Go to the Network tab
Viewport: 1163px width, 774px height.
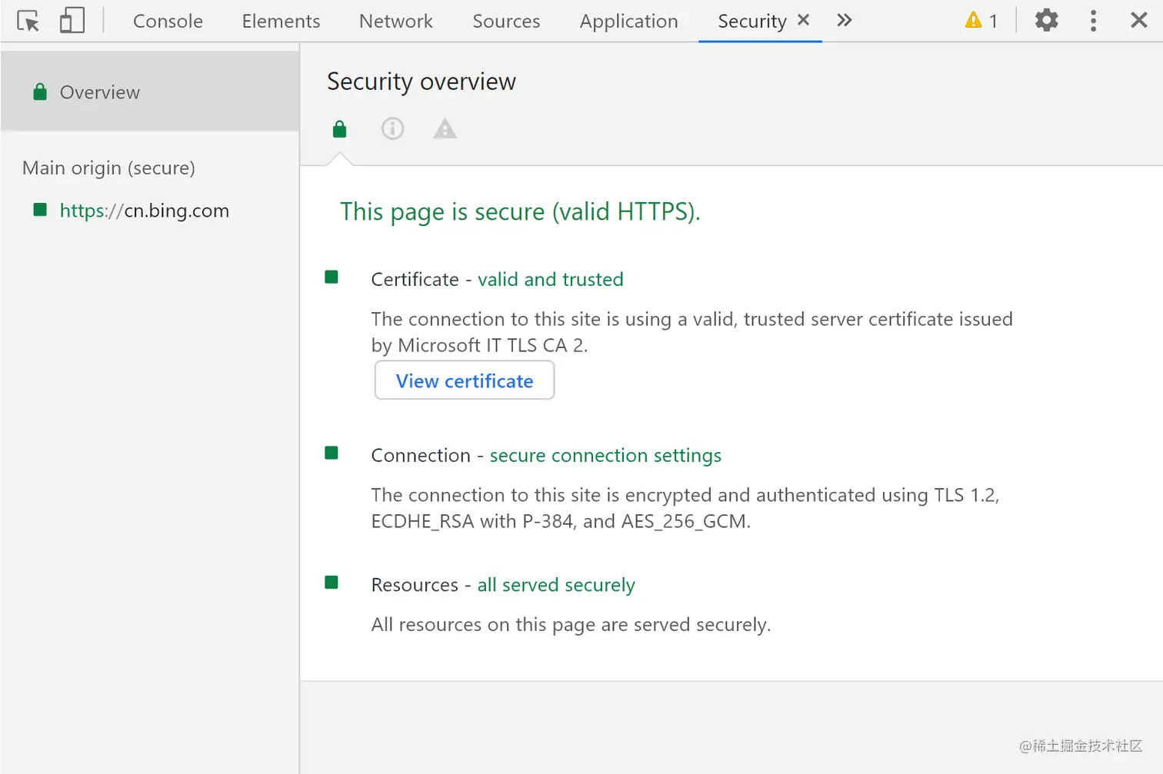(395, 22)
